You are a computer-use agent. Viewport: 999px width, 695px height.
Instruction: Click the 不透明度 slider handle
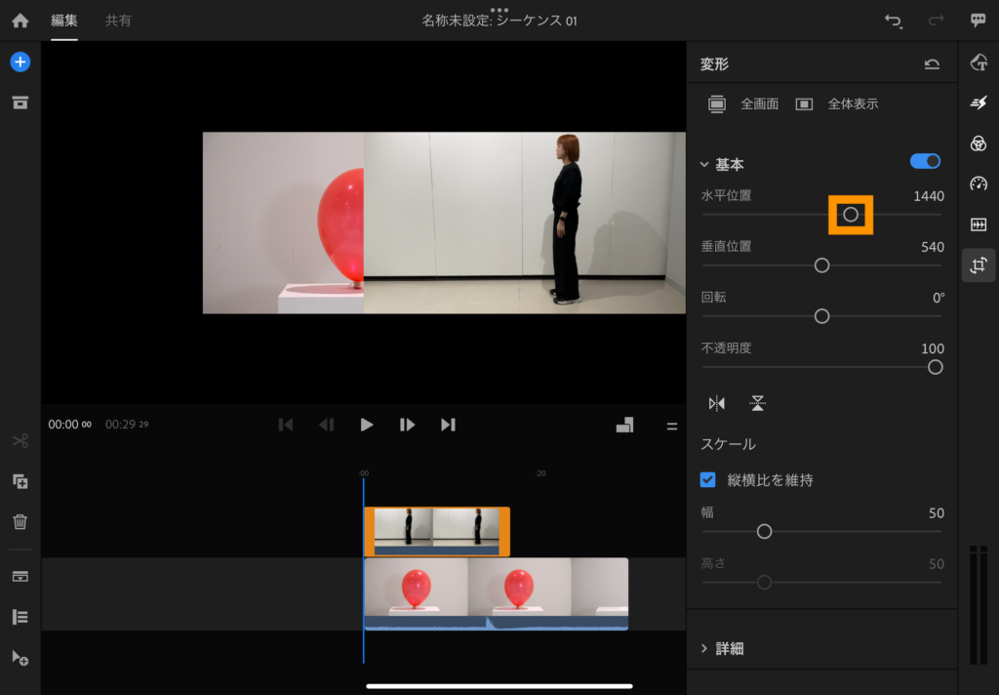935,367
